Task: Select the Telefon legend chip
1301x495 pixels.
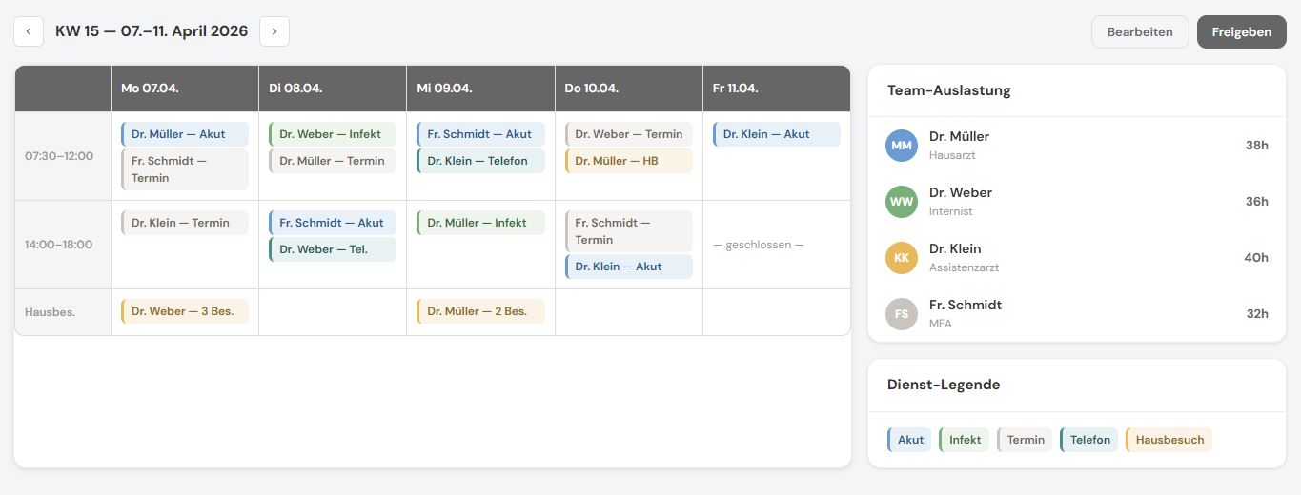Action: [x=1088, y=440]
